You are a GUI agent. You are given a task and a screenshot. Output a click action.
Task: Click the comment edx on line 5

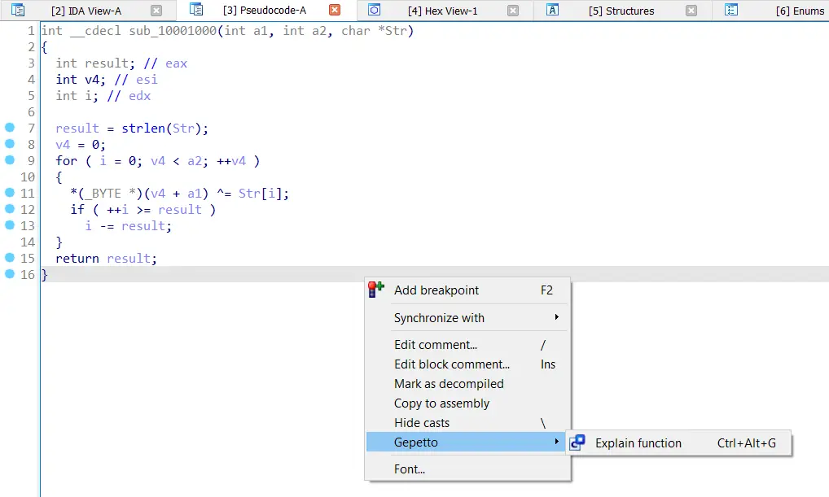pos(139,96)
